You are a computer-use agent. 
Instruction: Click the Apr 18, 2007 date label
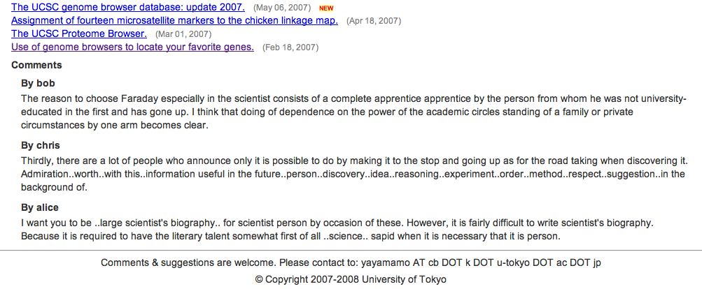(374, 21)
